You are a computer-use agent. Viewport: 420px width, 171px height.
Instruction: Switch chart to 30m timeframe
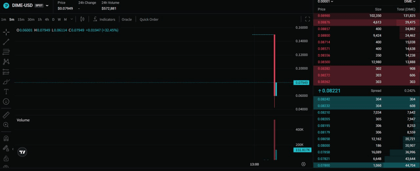(31, 19)
